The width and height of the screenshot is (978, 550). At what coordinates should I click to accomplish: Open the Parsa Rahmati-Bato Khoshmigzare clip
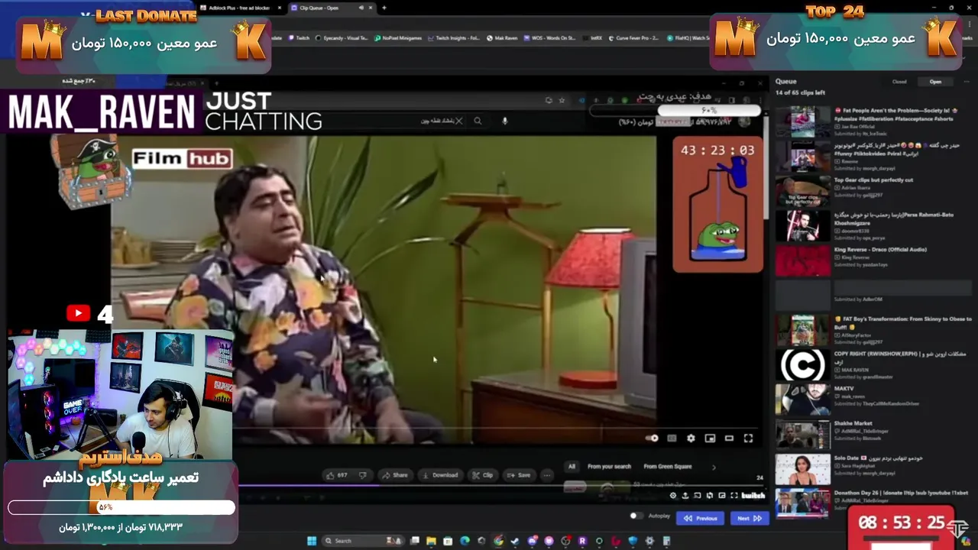[874, 226]
